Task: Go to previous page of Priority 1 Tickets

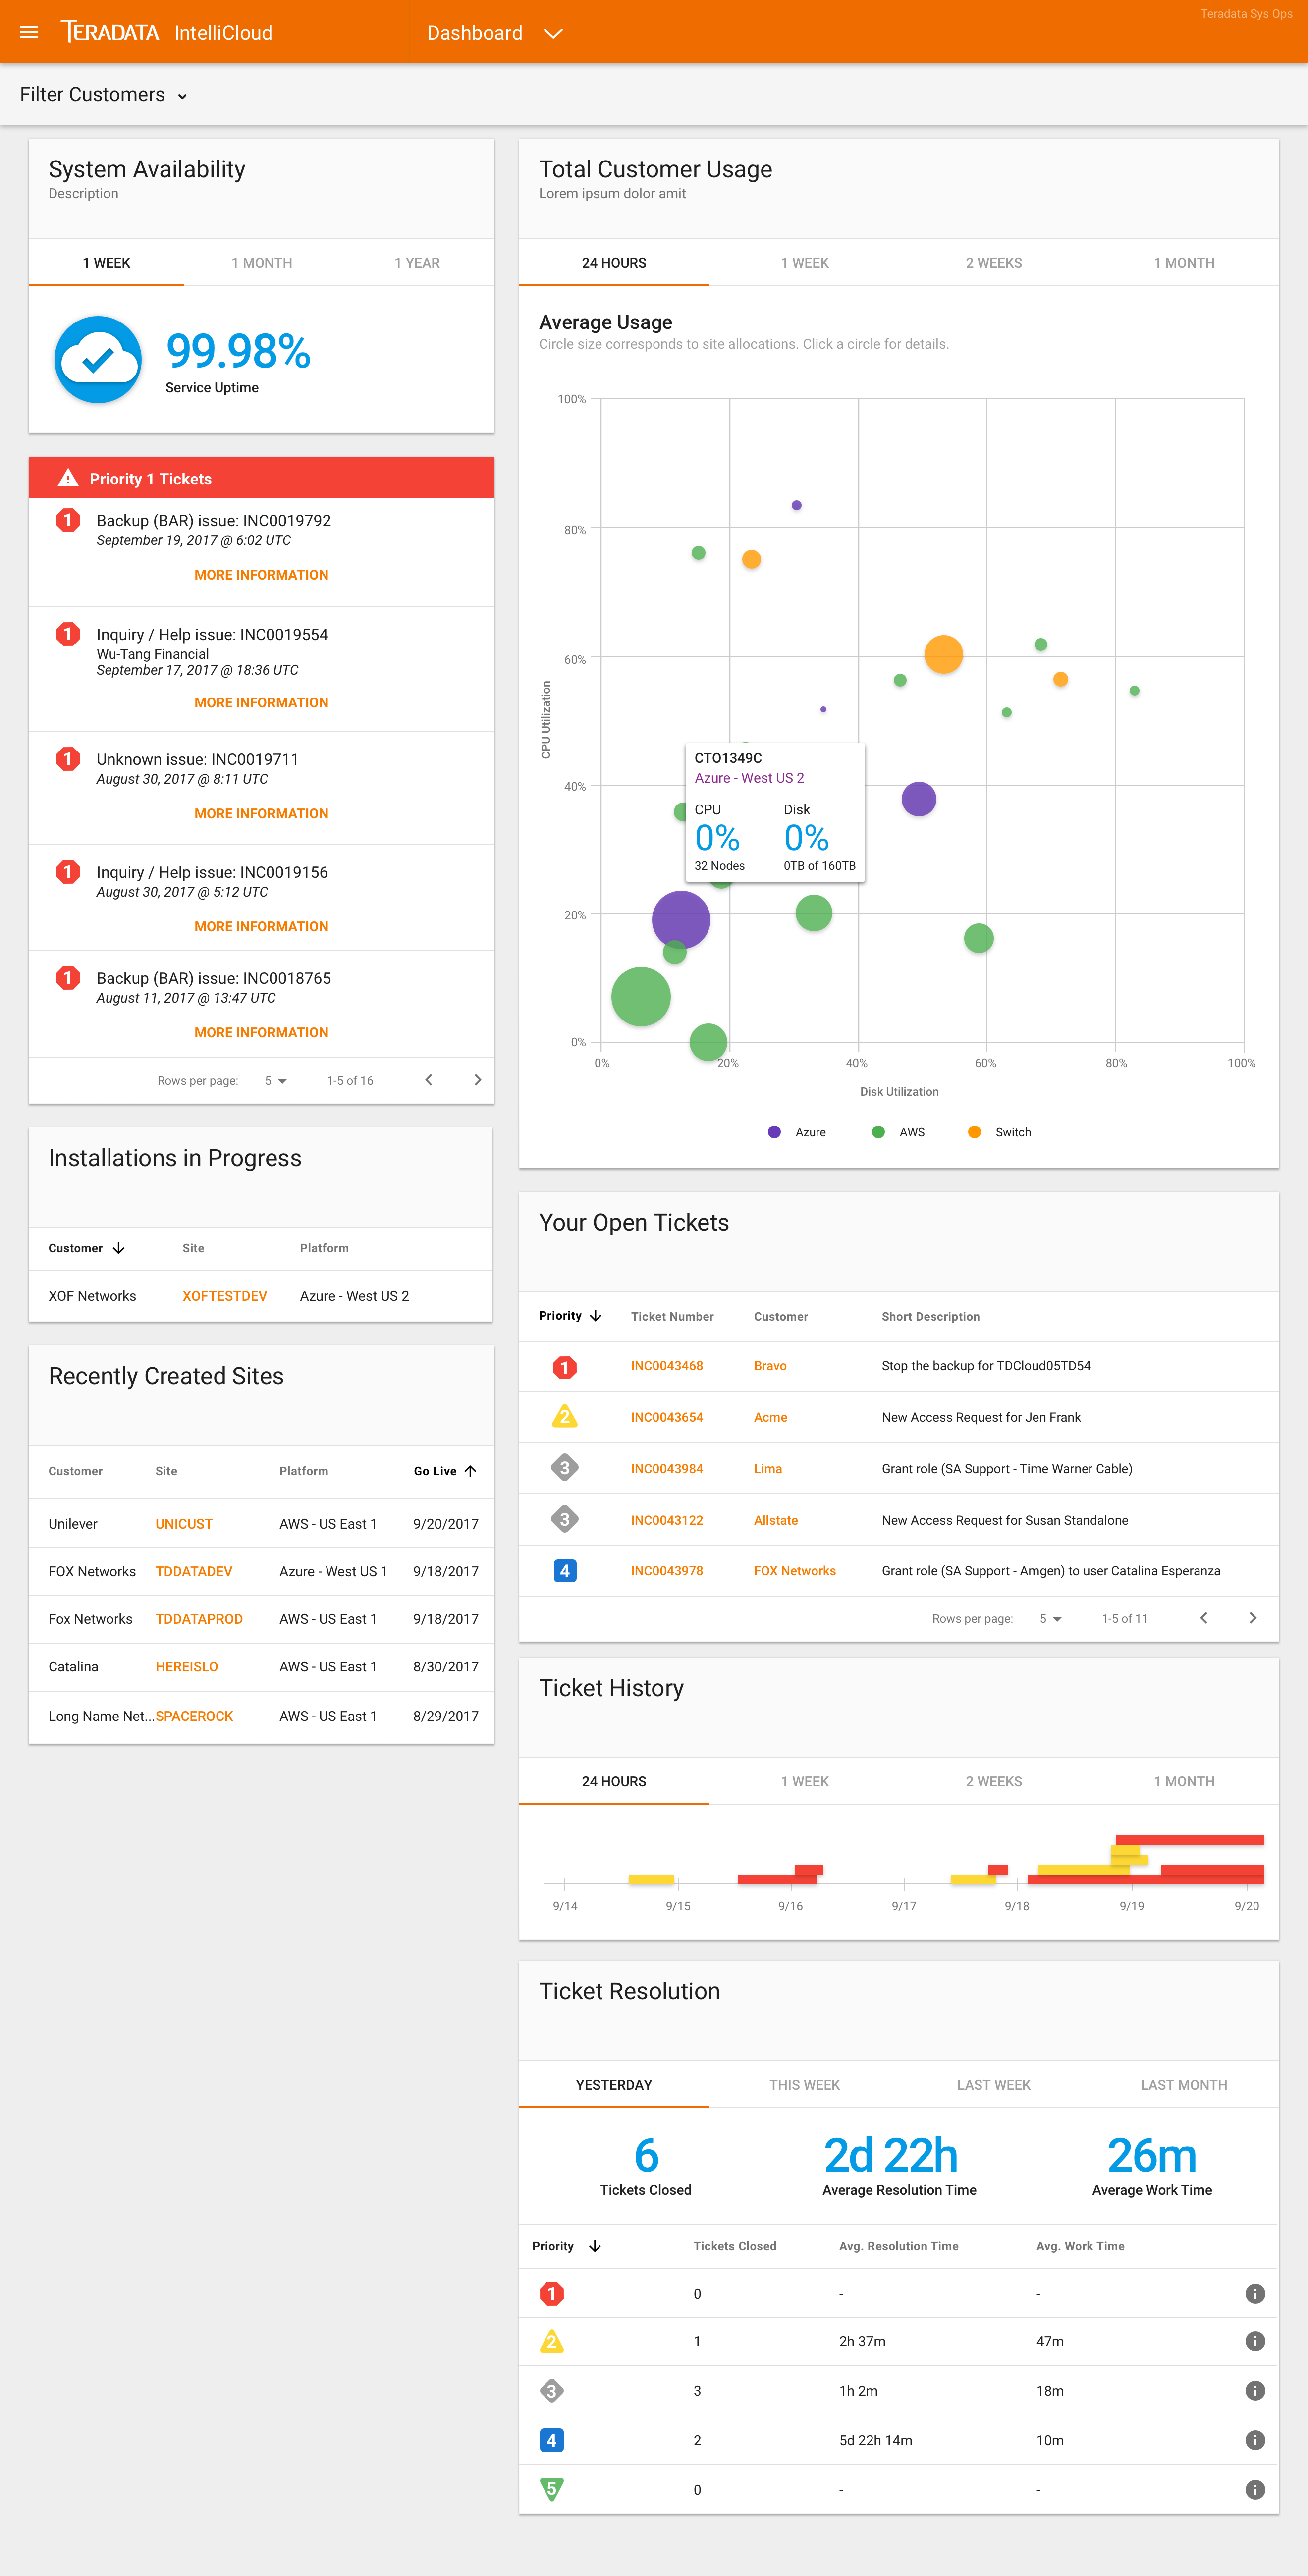Action: (429, 1080)
